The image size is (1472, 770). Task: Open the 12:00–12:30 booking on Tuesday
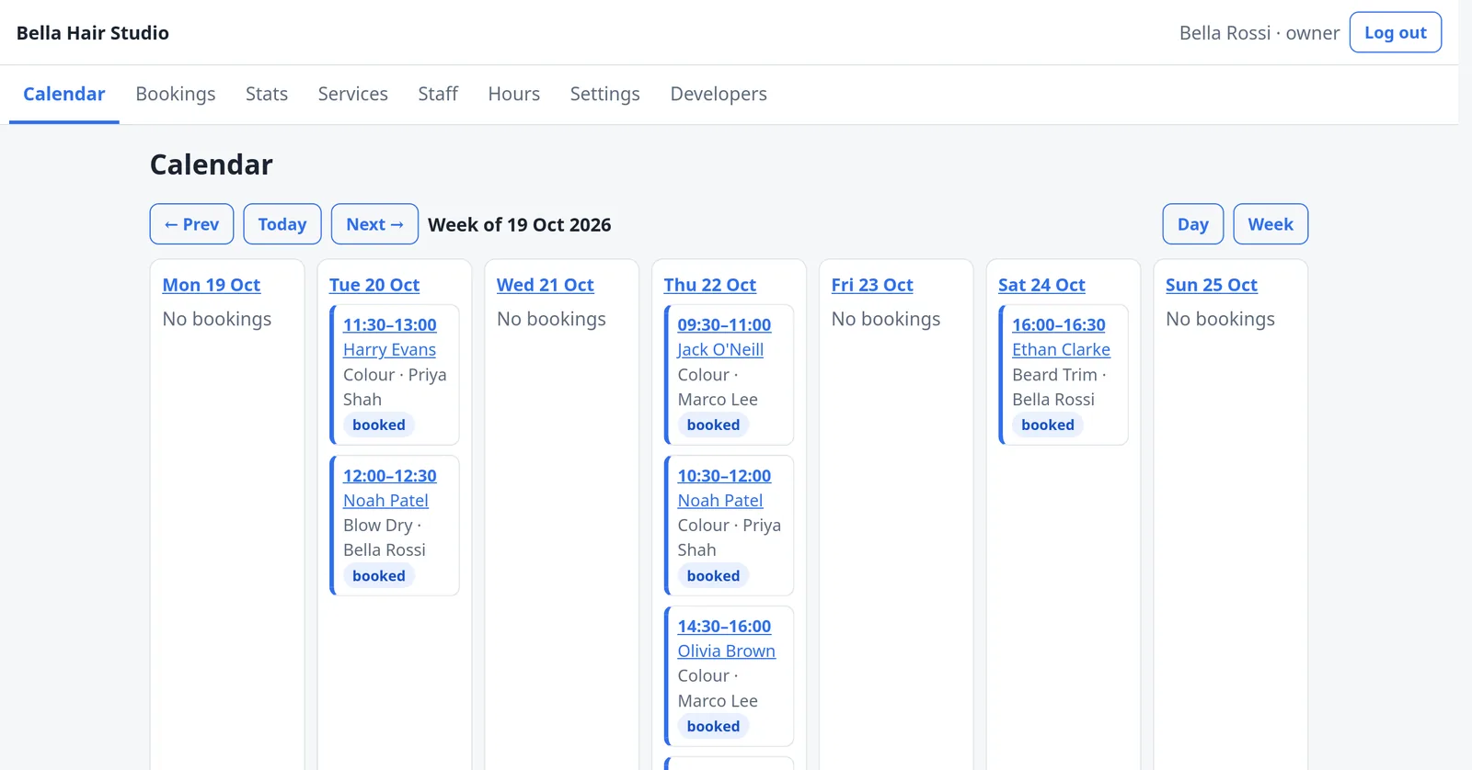point(390,476)
